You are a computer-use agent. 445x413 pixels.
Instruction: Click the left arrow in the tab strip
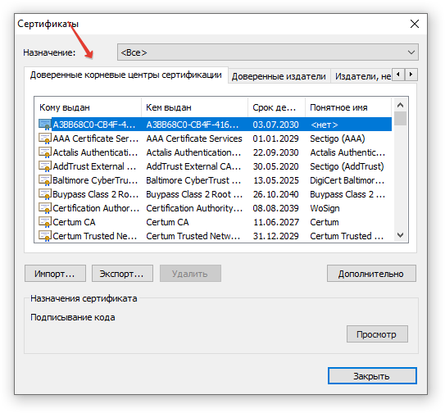coord(398,75)
